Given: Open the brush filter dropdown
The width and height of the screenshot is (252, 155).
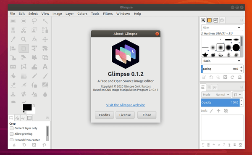Looking at the screenshot, I should pos(239,28).
